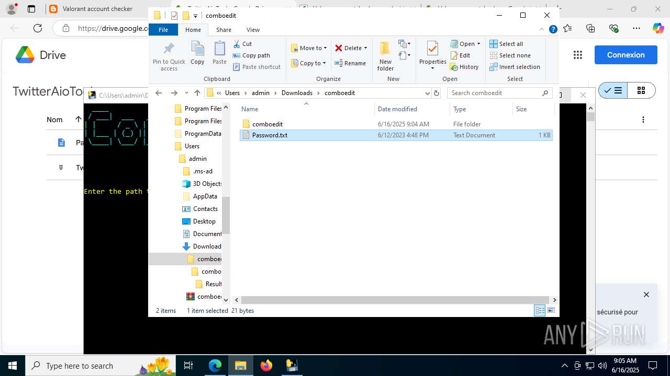Open Firefox from the taskbar
Screen dimensions: 670x376
[x=266, y=366]
